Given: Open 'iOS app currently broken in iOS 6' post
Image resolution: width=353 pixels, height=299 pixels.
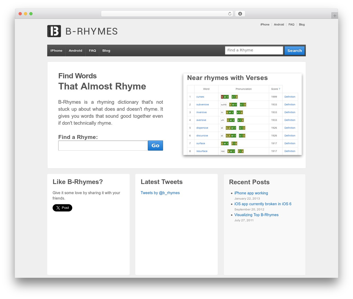Looking at the screenshot, I should 263,204.
